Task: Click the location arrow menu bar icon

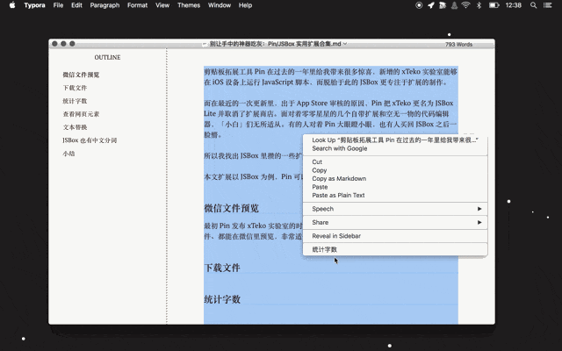Action: 431,5
